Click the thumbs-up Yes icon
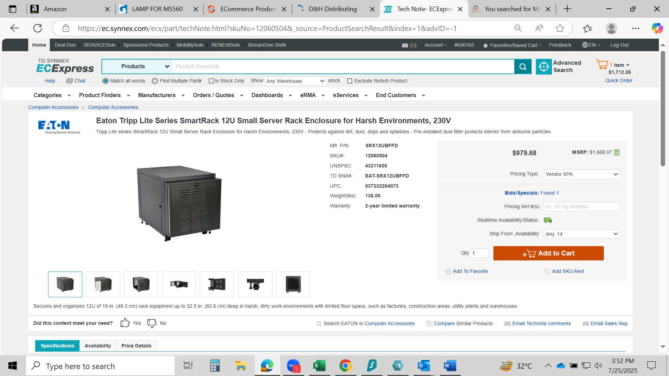669x376 pixels. 125,323
